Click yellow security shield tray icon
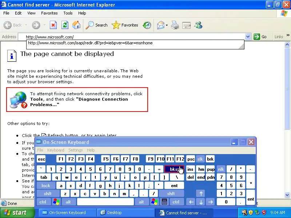This screenshot has width=291, height=218. (x=251, y=213)
